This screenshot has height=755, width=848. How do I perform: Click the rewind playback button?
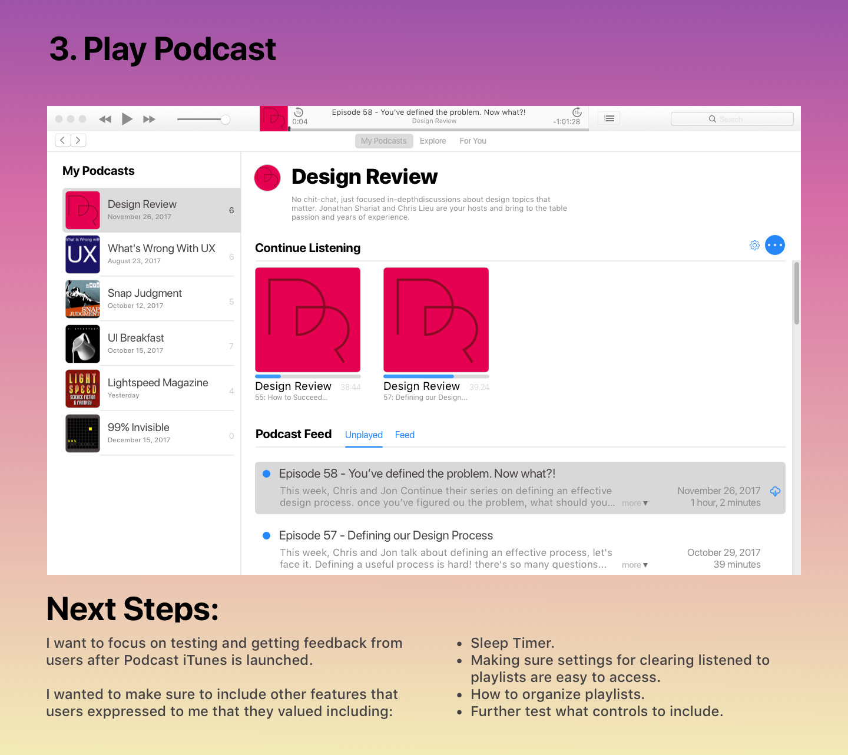tap(105, 119)
